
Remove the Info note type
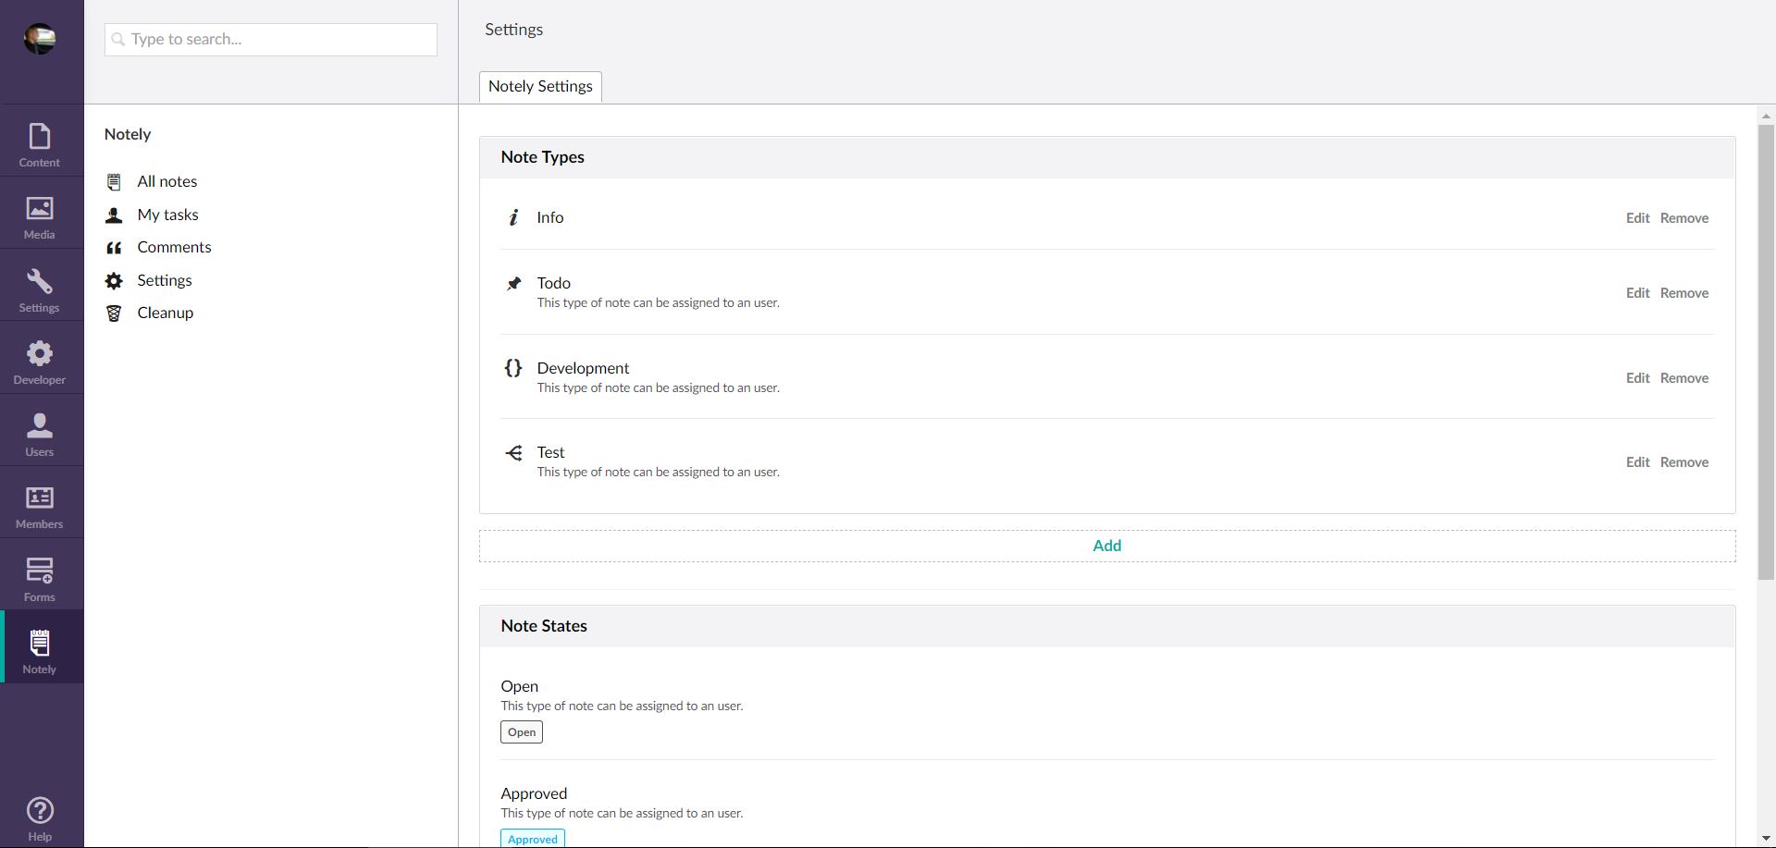[1683, 218]
